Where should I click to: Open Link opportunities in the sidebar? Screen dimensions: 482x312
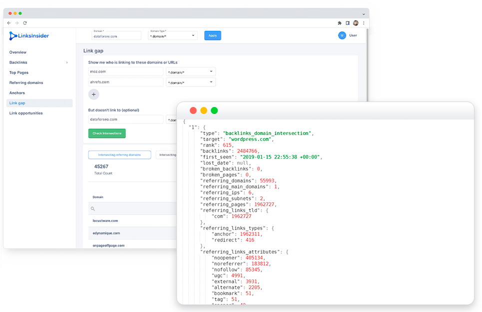pyautogui.click(x=26, y=113)
